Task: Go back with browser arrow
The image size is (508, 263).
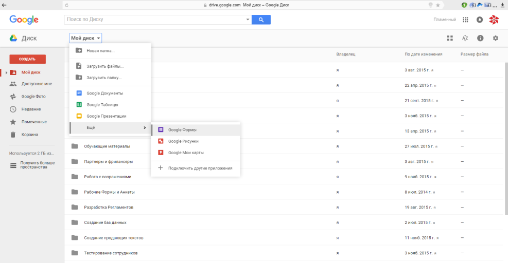Action: 4,5
